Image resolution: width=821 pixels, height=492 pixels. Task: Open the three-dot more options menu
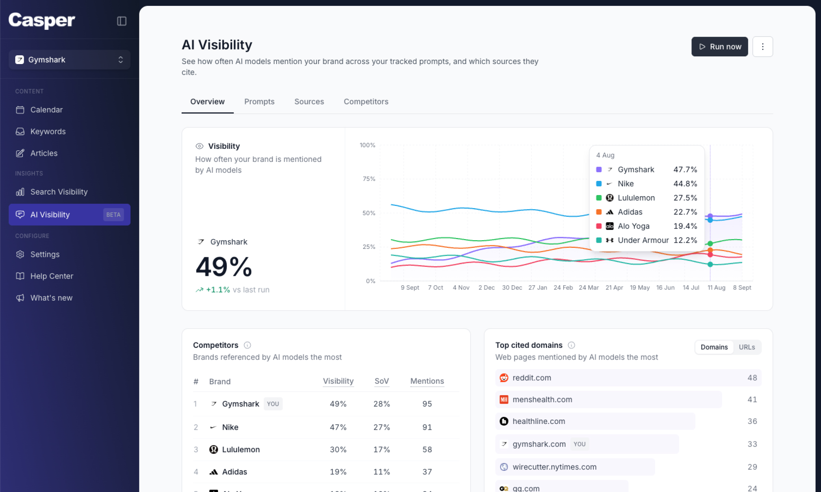[x=762, y=47]
